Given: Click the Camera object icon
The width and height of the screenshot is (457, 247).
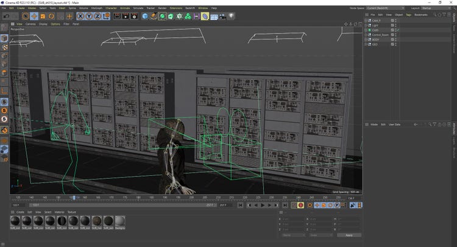Looking at the screenshot, I should point(222,16).
